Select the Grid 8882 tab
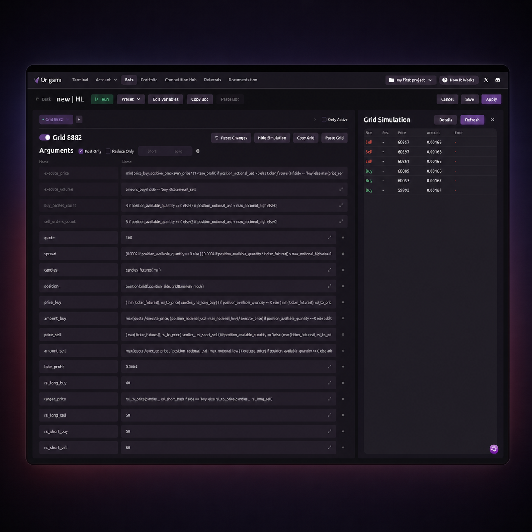 56,120
